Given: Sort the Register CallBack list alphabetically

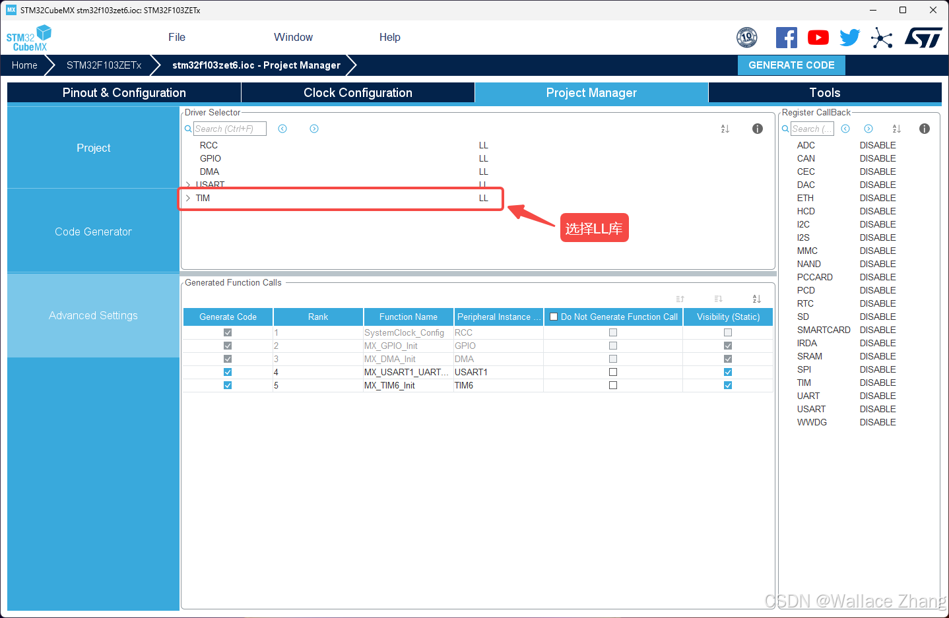Looking at the screenshot, I should pyautogui.click(x=896, y=129).
